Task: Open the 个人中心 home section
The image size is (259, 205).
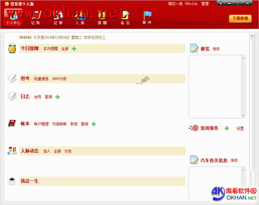Action: point(13,17)
